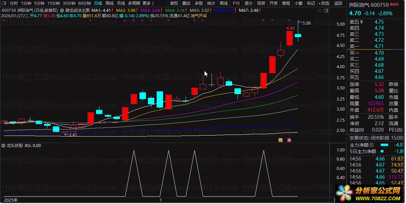Expand the 龙头妖股 sub-indicator dropdown arrow
Viewport: 406px width, 204px height.
pyautogui.click(x=3, y=146)
